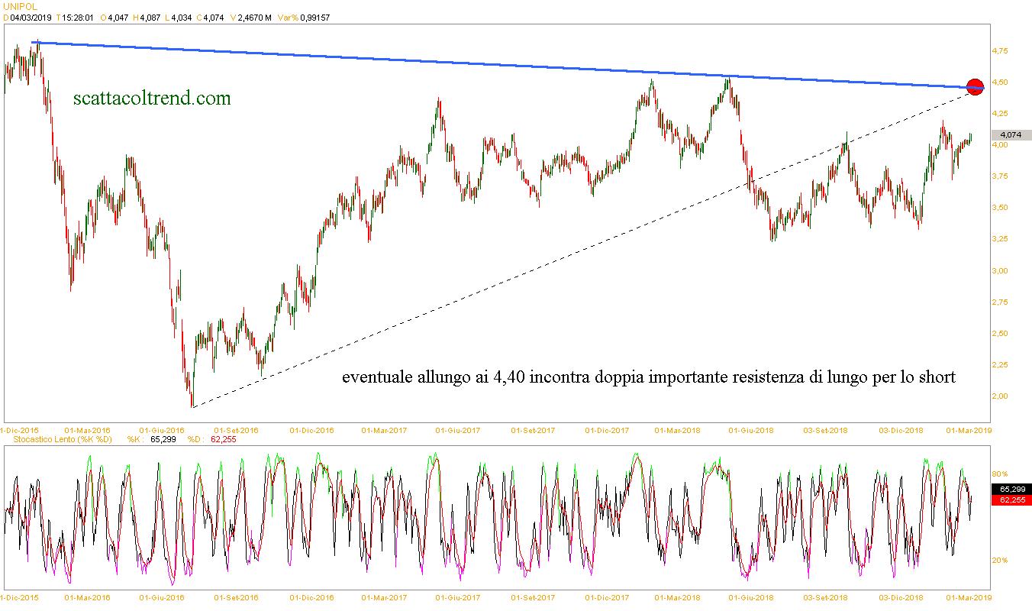Click the 80% level label
Image resolution: width=1032 pixels, height=611 pixels.
999,474
